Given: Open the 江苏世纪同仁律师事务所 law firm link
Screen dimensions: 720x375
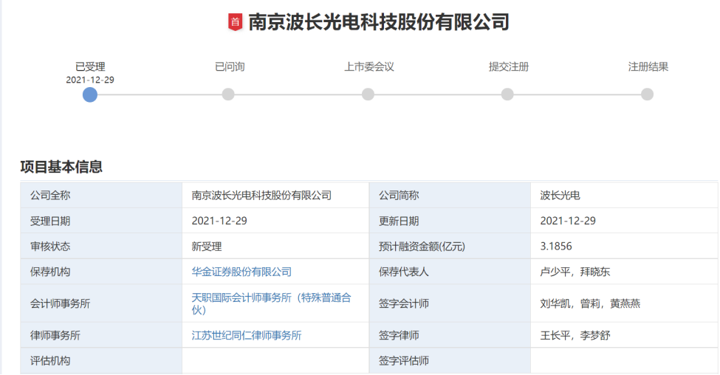Looking at the screenshot, I should (x=247, y=336).
